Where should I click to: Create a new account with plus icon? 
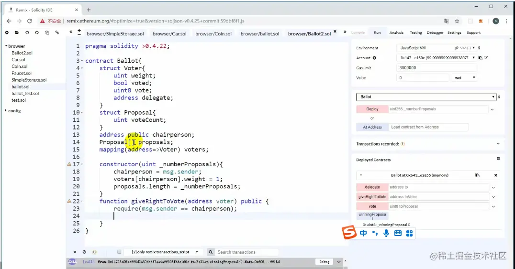(x=374, y=58)
